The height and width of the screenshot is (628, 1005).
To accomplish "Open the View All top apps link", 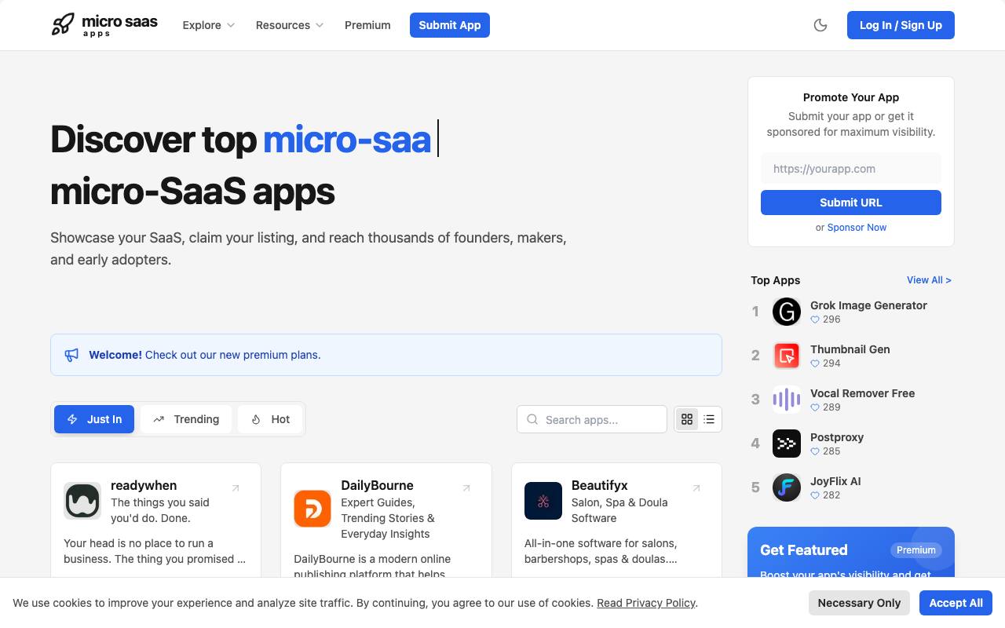I will pyautogui.click(x=929, y=280).
